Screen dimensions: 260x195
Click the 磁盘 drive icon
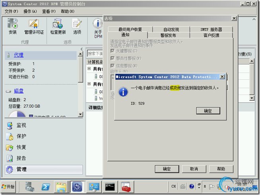point(8,91)
